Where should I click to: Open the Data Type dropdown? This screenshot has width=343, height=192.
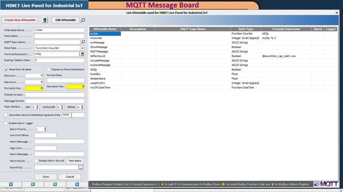click(x=83, y=48)
